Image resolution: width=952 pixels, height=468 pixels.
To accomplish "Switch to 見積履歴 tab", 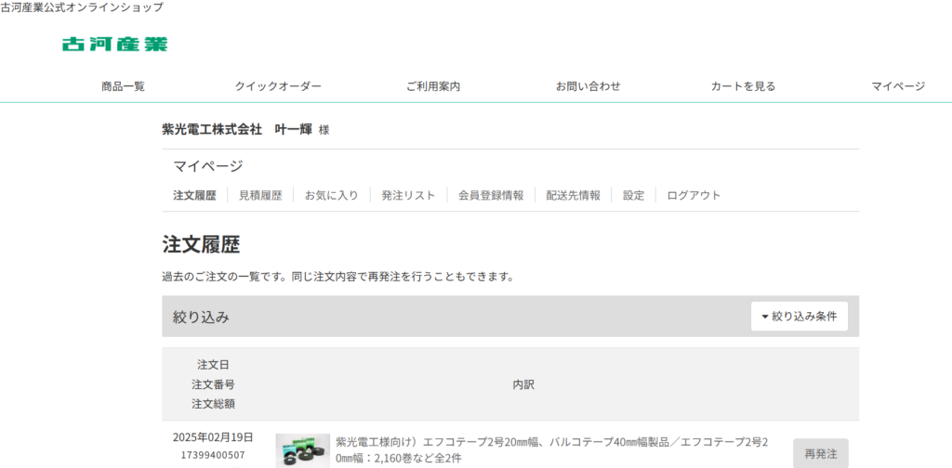I will click(260, 195).
